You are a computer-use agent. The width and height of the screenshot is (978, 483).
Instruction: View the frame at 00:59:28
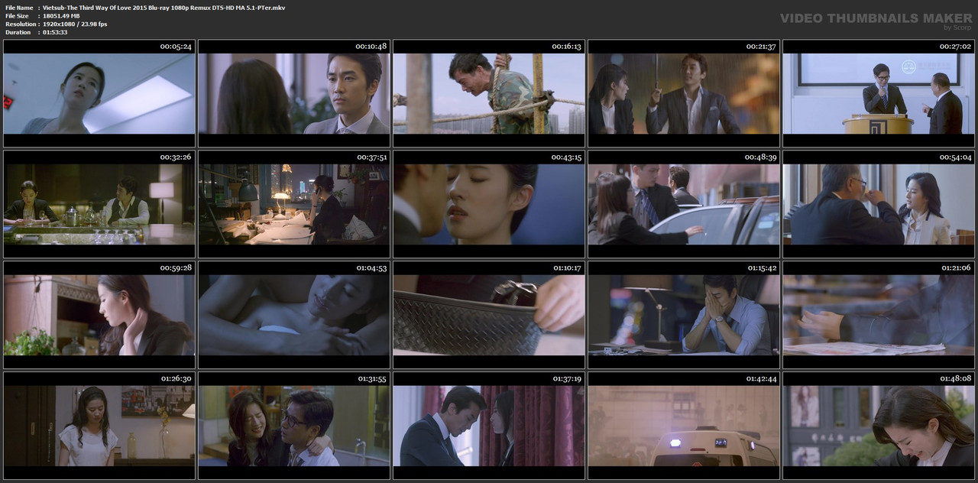(x=99, y=315)
